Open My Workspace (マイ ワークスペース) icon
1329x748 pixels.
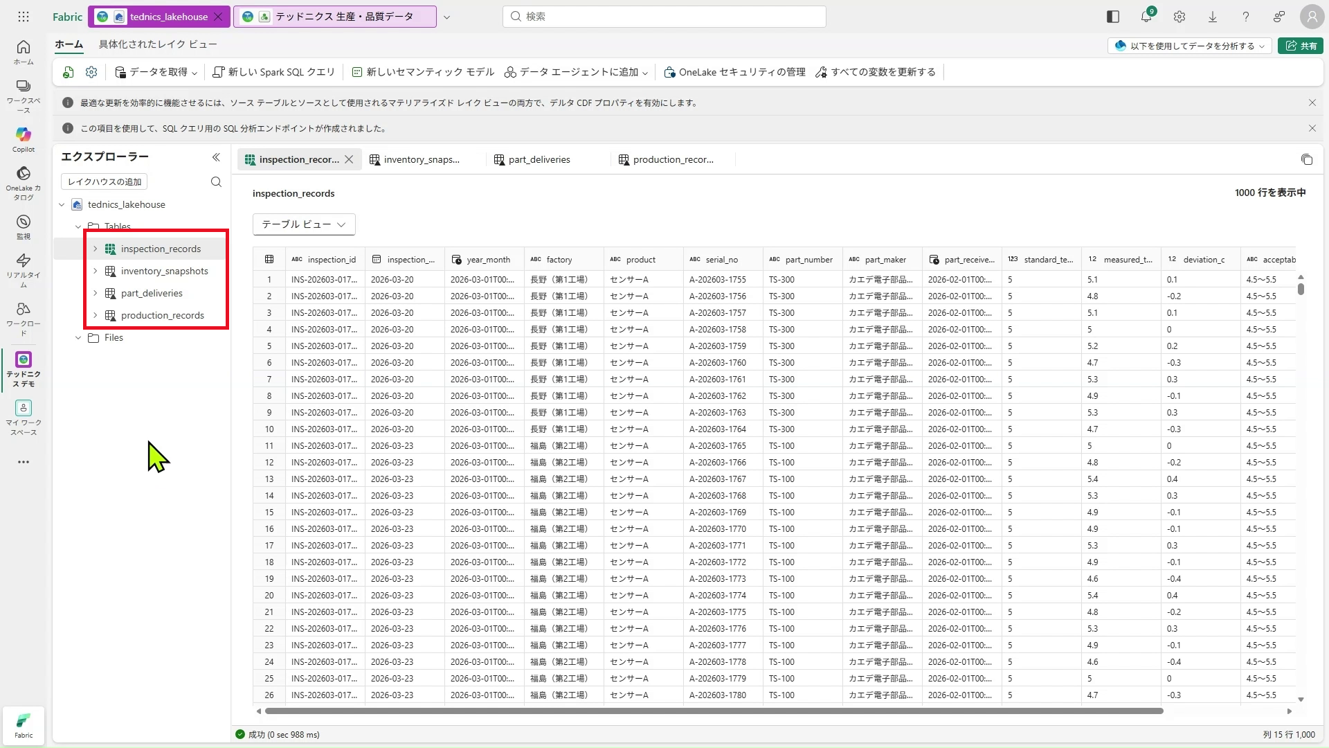click(x=24, y=418)
